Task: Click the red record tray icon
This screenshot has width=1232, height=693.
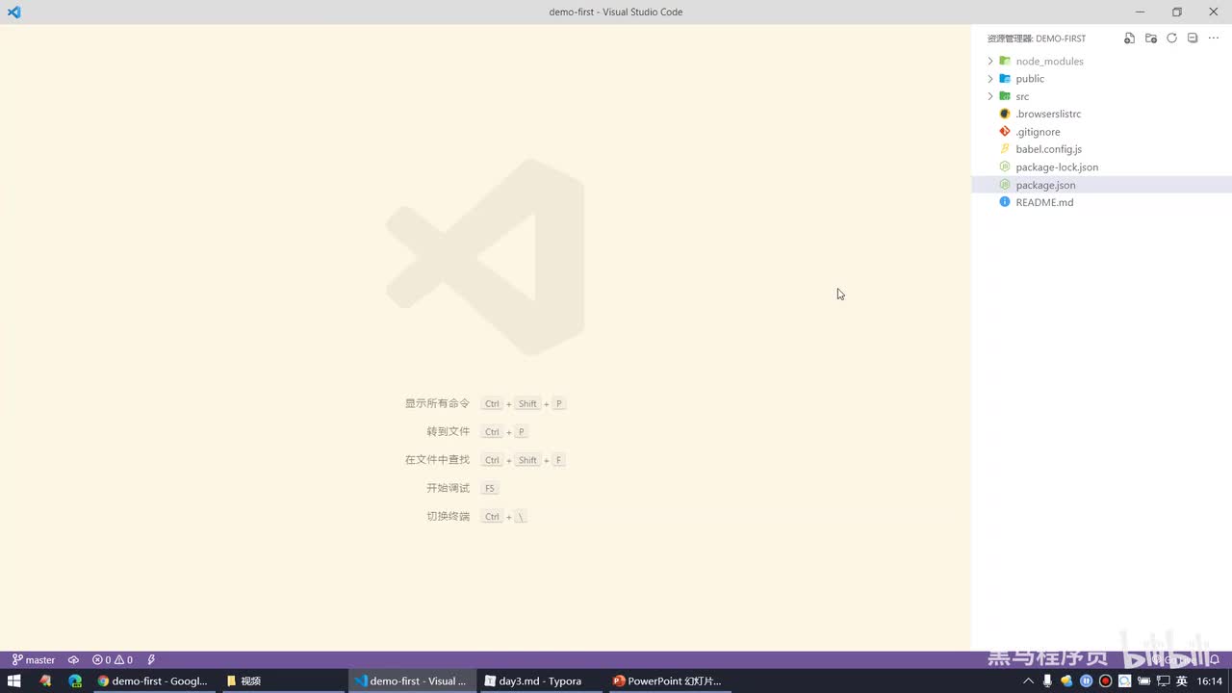Action: click(x=1105, y=681)
